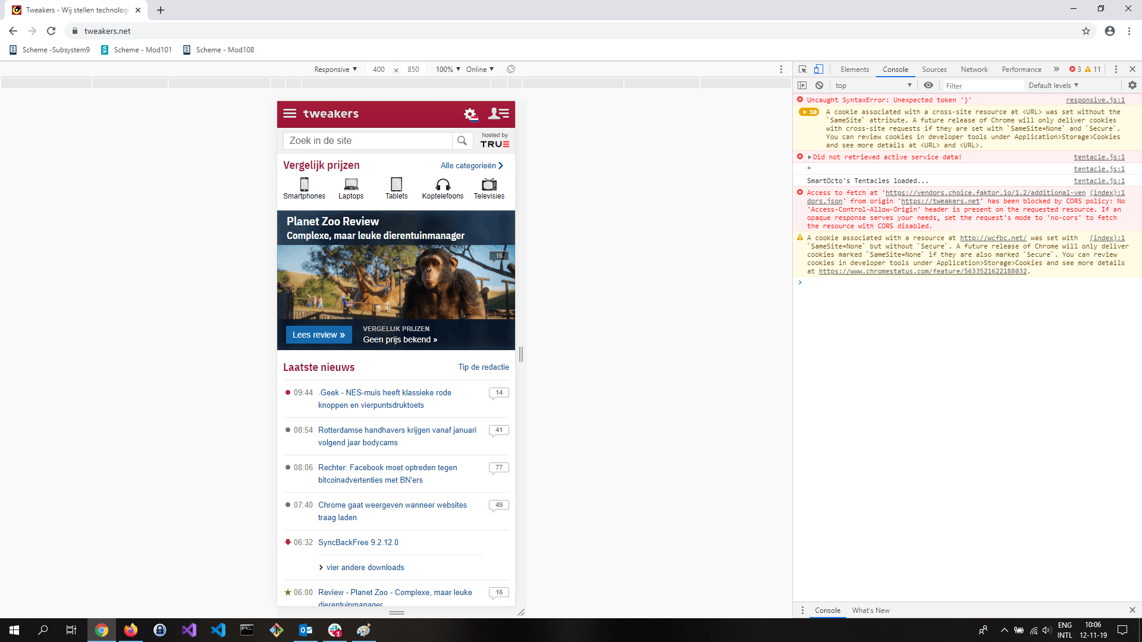1142x642 pixels.
Task: Click the search magnifier in the Tweakers header
Action: pos(462,141)
